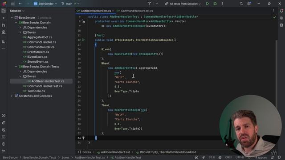The height and width of the screenshot is (160, 285).
Task: Open TestStore.cs file
Action: (36, 91)
